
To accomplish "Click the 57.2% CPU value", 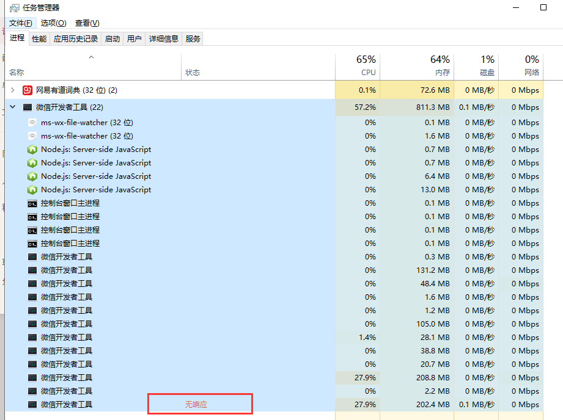I will coord(365,107).
